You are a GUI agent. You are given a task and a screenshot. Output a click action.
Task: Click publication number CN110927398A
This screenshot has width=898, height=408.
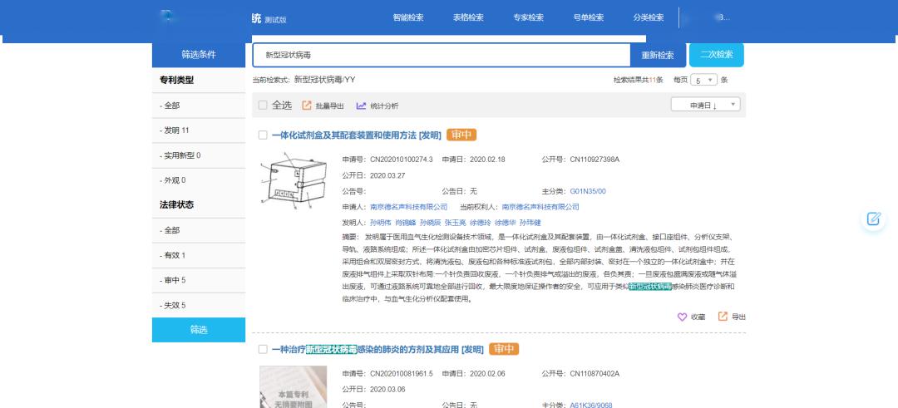tap(595, 159)
